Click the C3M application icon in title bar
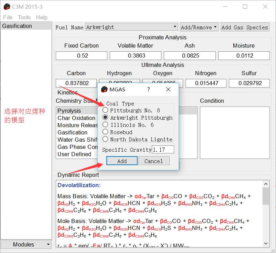Image resolution: width=276 pixels, height=253 pixels. pyautogui.click(x=7, y=7)
